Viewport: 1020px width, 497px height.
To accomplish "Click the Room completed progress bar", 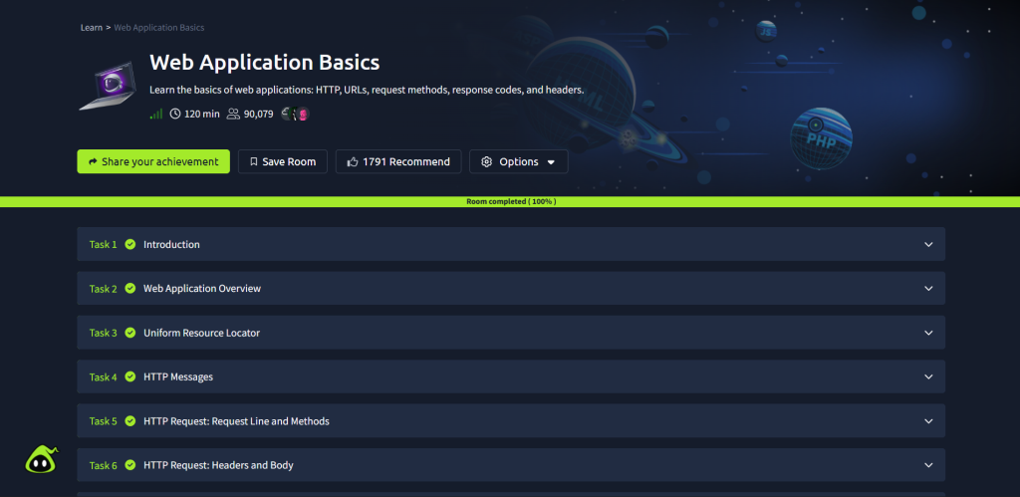I will 510,201.
